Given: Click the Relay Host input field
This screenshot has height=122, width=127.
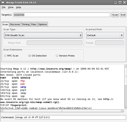Looking at the screenshot, I should [55, 43].
